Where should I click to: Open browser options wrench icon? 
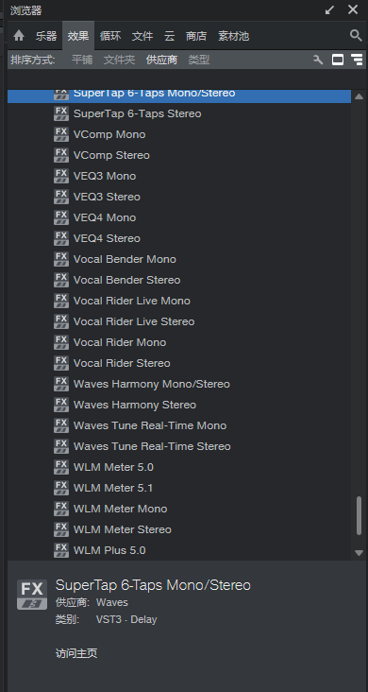[x=318, y=60]
